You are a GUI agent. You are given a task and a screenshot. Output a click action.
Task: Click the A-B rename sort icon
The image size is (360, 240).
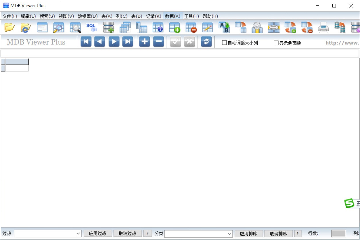coord(224,28)
